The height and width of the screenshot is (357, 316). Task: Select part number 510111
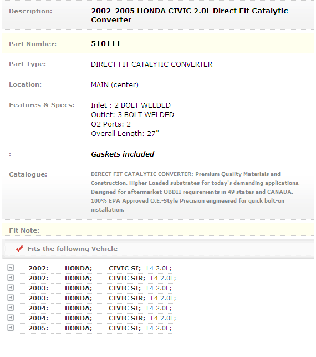coord(106,44)
